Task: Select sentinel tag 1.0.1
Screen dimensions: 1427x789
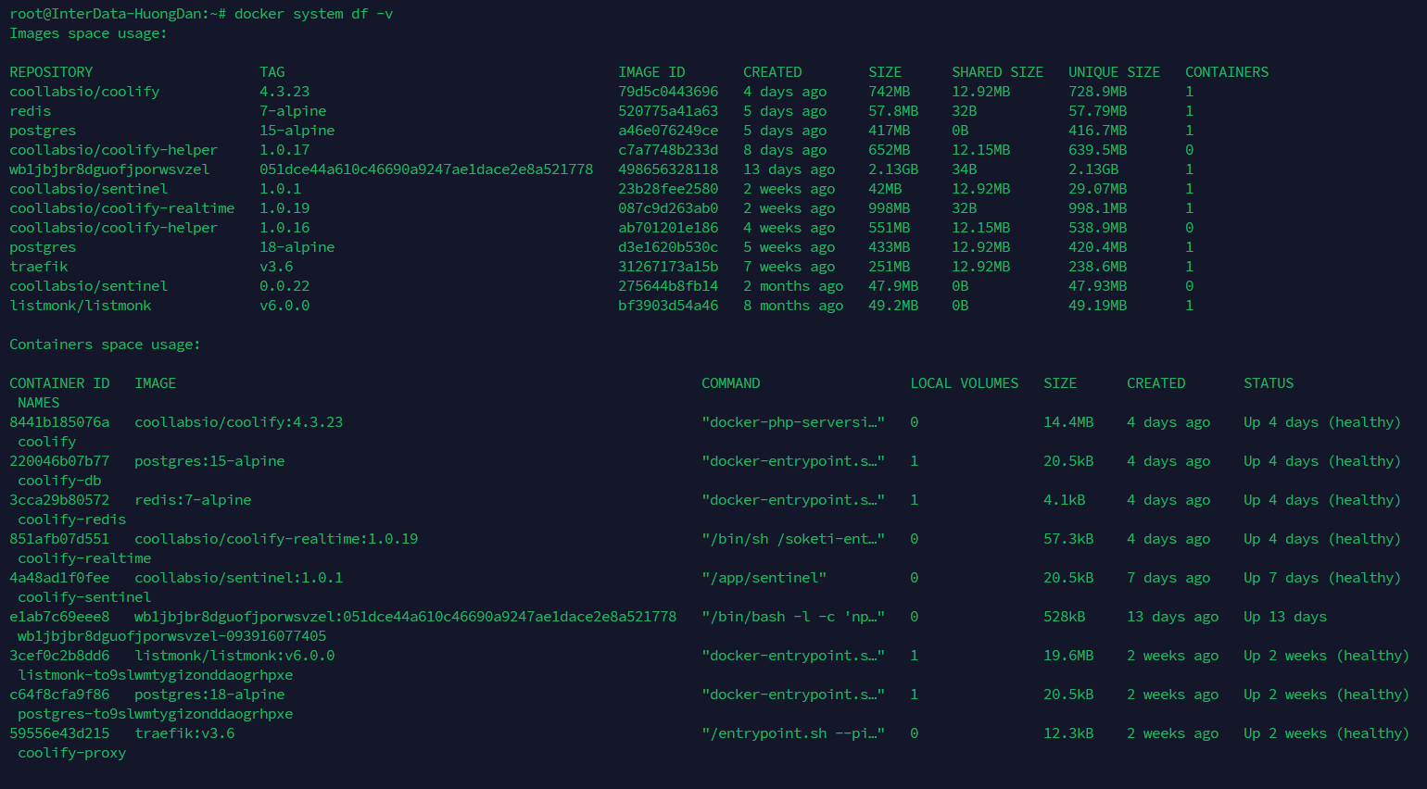Action: point(280,189)
